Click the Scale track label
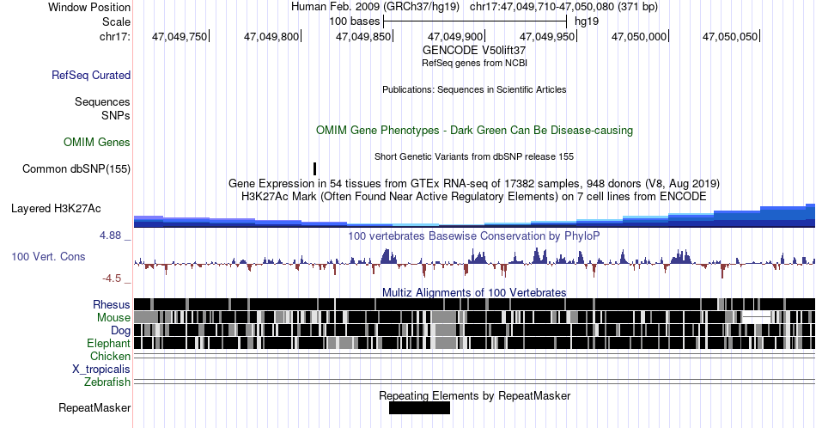The width and height of the screenshot is (816, 428). (116, 21)
